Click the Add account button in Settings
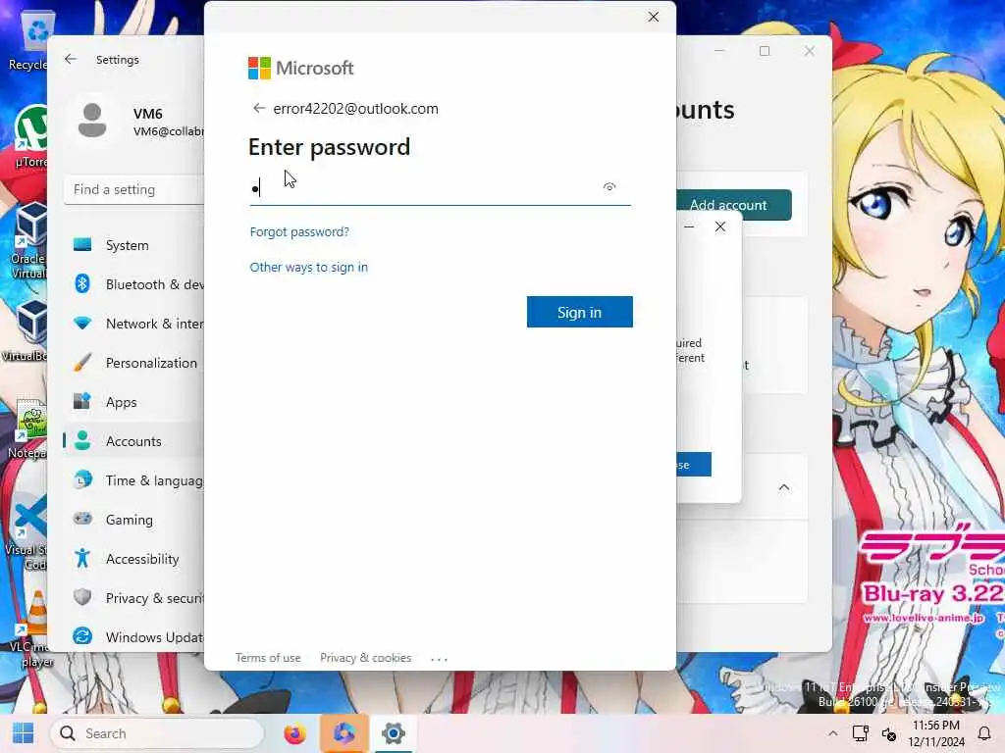 click(734, 205)
